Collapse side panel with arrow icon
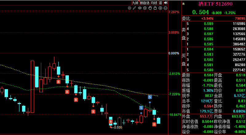This screenshot has width=246, height=135. click(x=165, y=3)
